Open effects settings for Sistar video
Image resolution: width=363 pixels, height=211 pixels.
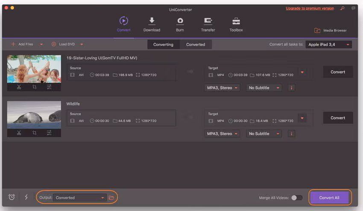click(x=49, y=87)
